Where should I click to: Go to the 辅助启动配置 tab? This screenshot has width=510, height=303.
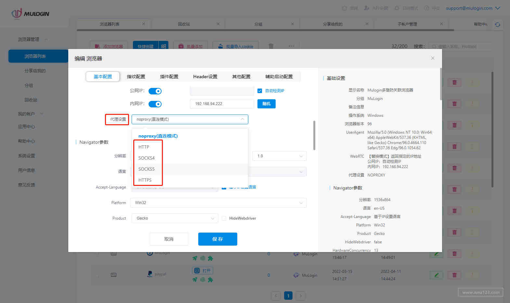(x=279, y=77)
